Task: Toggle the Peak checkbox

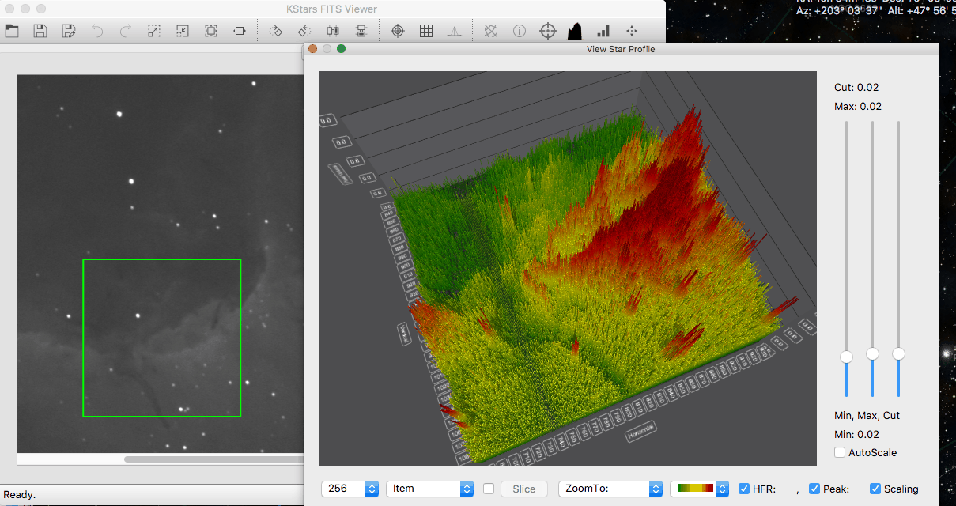Action: [814, 489]
